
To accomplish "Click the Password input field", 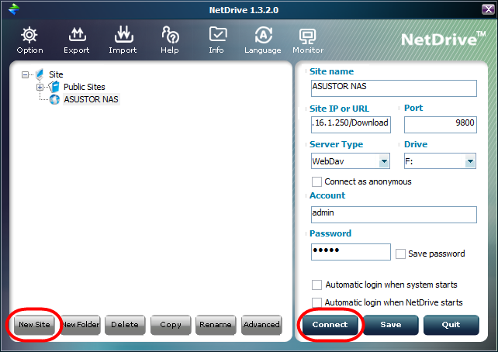I will pyautogui.click(x=351, y=252).
